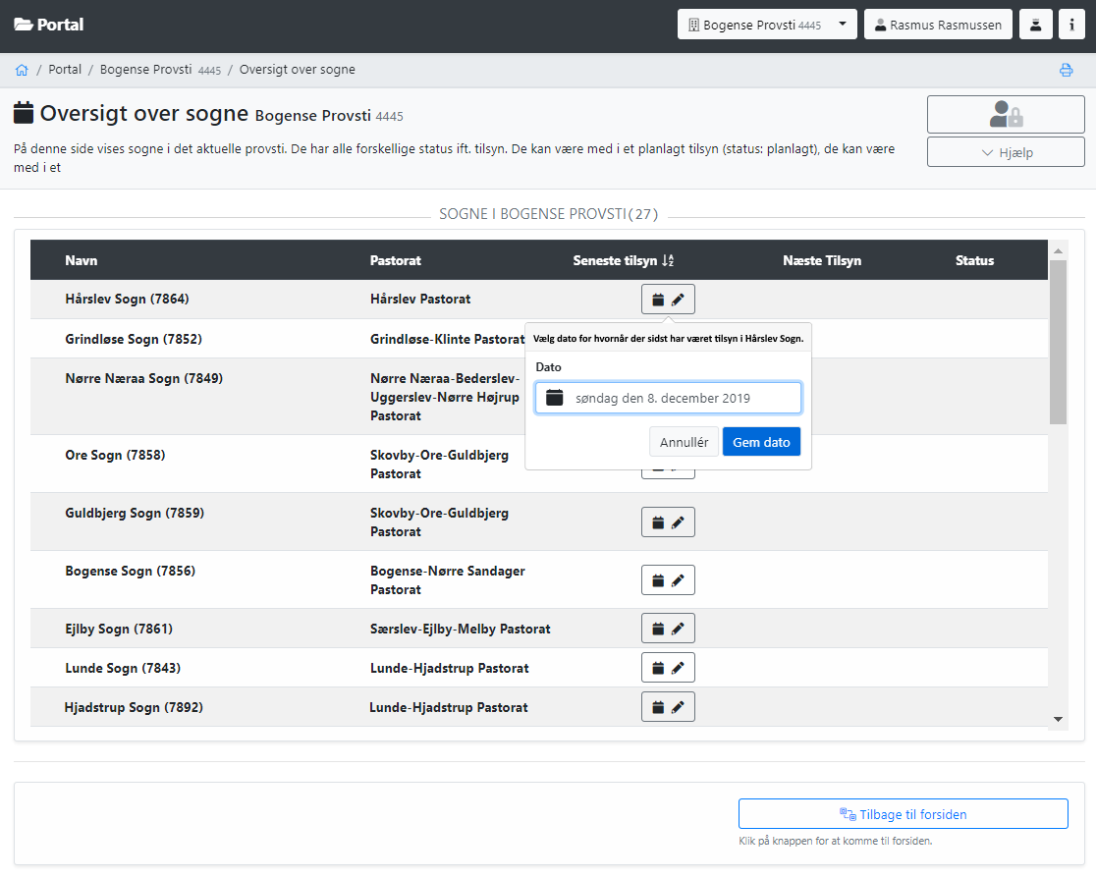Edit latest inspection date for Hårslev Sogn
Screen dimensions: 1096x878
click(668, 300)
